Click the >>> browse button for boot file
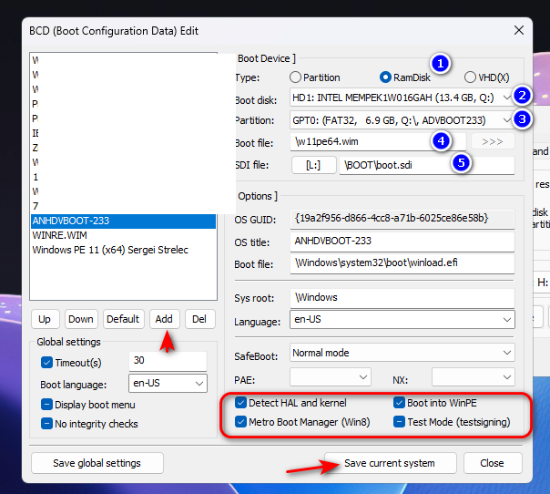The height and width of the screenshot is (494, 550). click(x=493, y=142)
